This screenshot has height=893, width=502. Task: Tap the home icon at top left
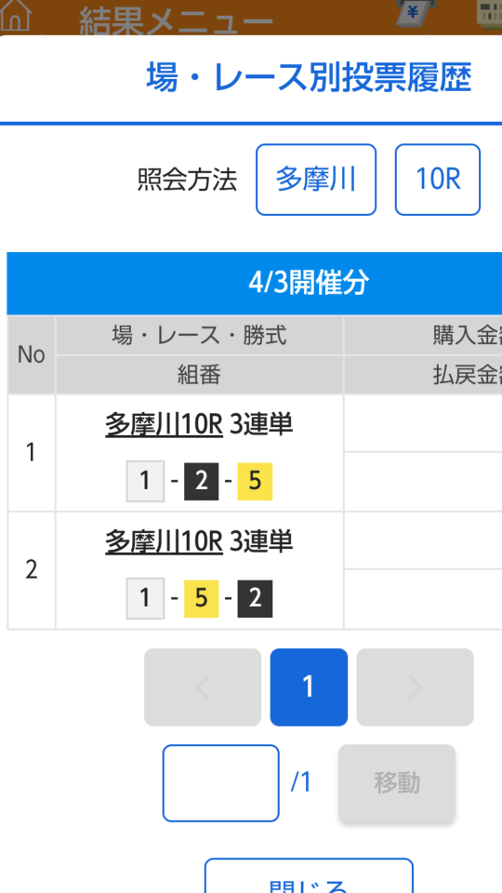pyautogui.click(x=15, y=16)
